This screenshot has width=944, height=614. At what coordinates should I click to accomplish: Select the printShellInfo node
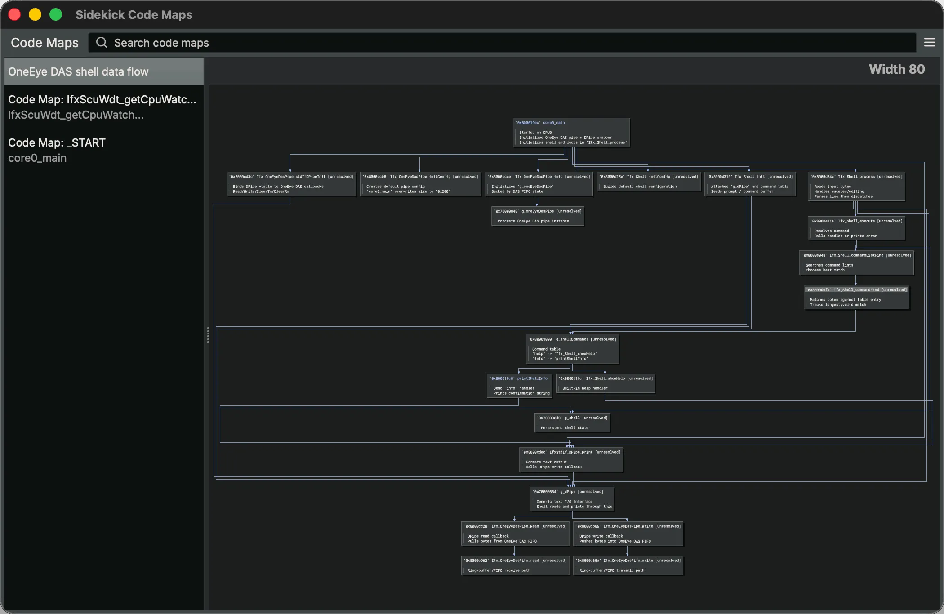click(519, 386)
